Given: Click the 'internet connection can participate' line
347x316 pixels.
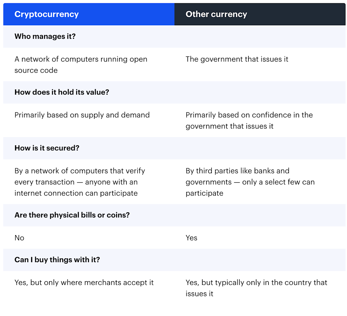Looking at the screenshot, I should [76, 193].
